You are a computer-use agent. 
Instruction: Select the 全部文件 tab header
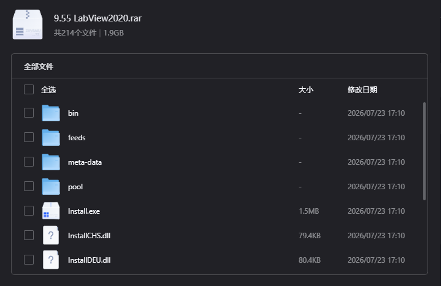pos(39,67)
